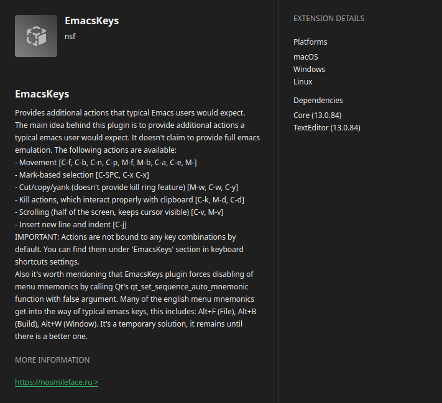This screenshot has height=403, width=442.
Task: Click the EmacsKeys description heading
Action: pos(42,94)
